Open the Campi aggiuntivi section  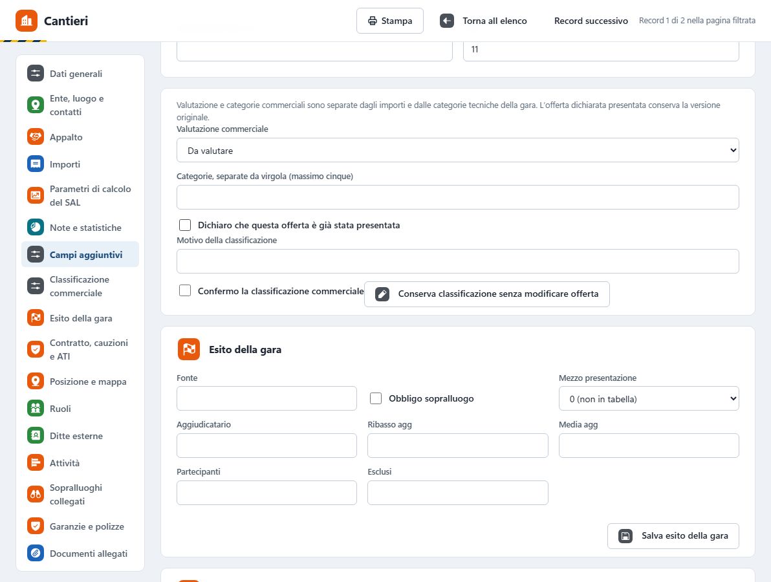(80, 255)
